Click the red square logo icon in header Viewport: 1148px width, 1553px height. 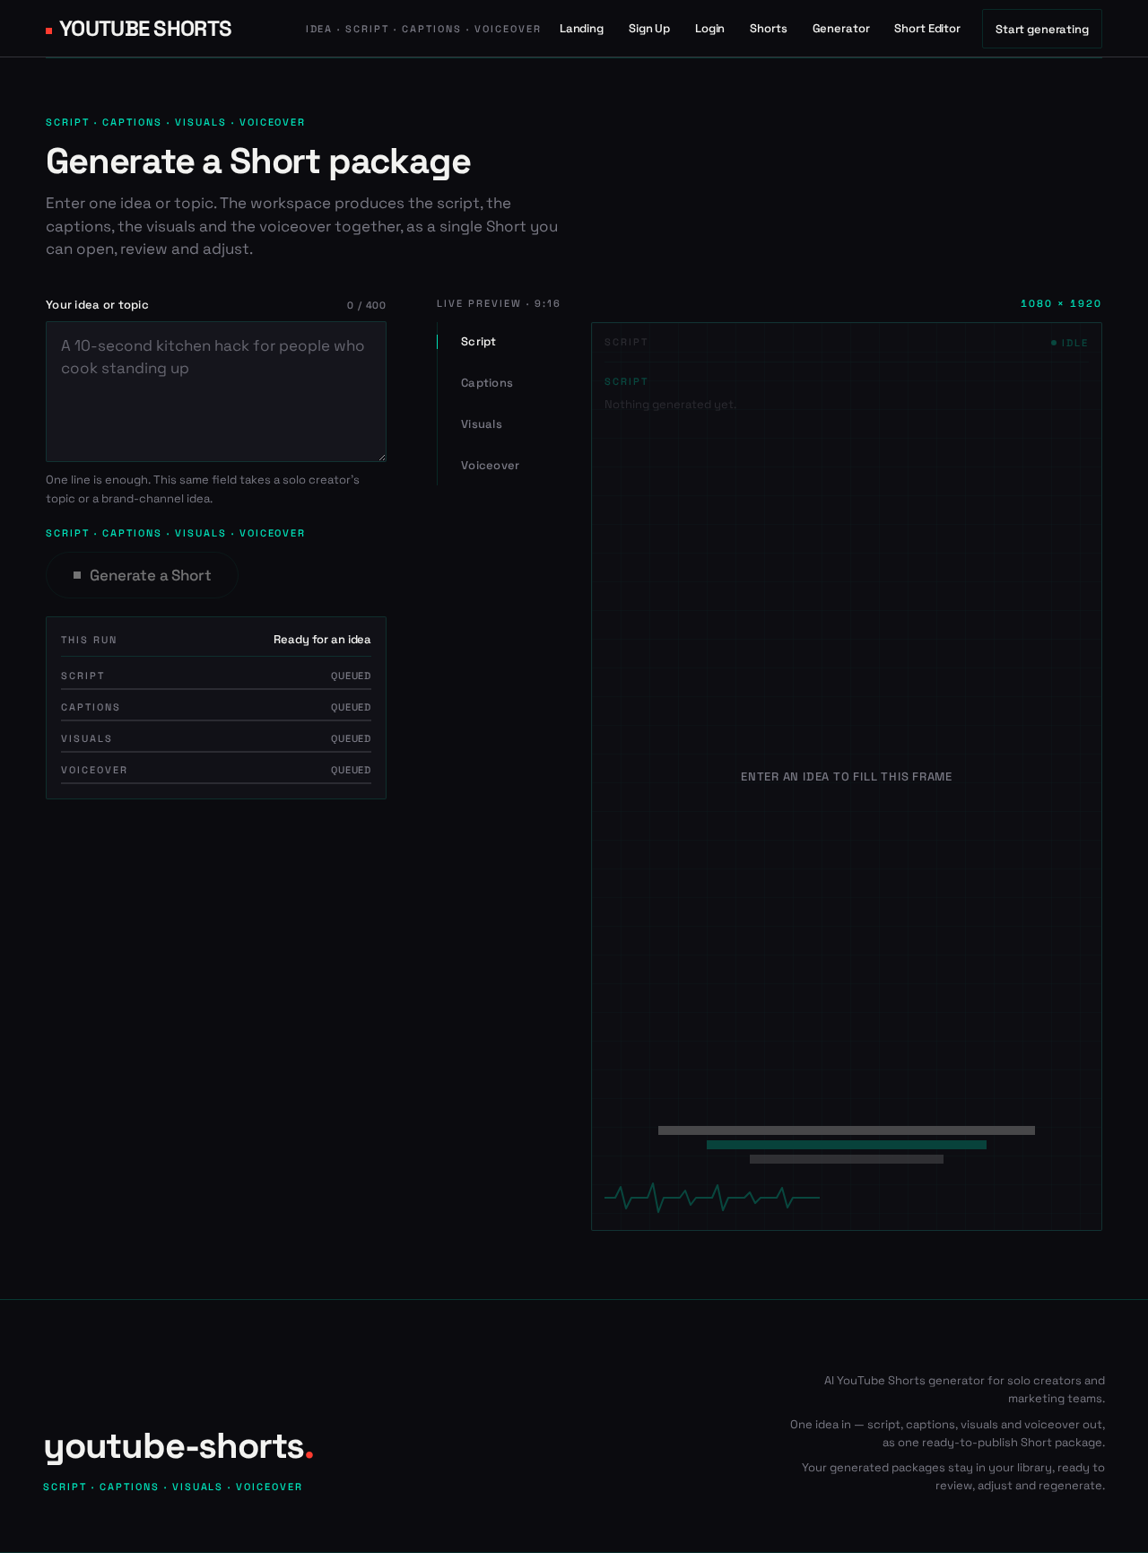(x=49, y=31)
